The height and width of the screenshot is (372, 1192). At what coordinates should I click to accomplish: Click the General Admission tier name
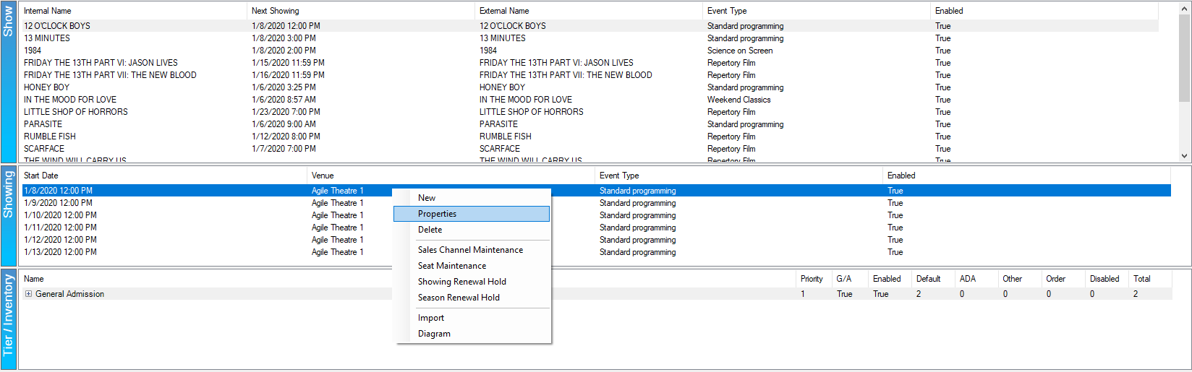coord(69,294)
